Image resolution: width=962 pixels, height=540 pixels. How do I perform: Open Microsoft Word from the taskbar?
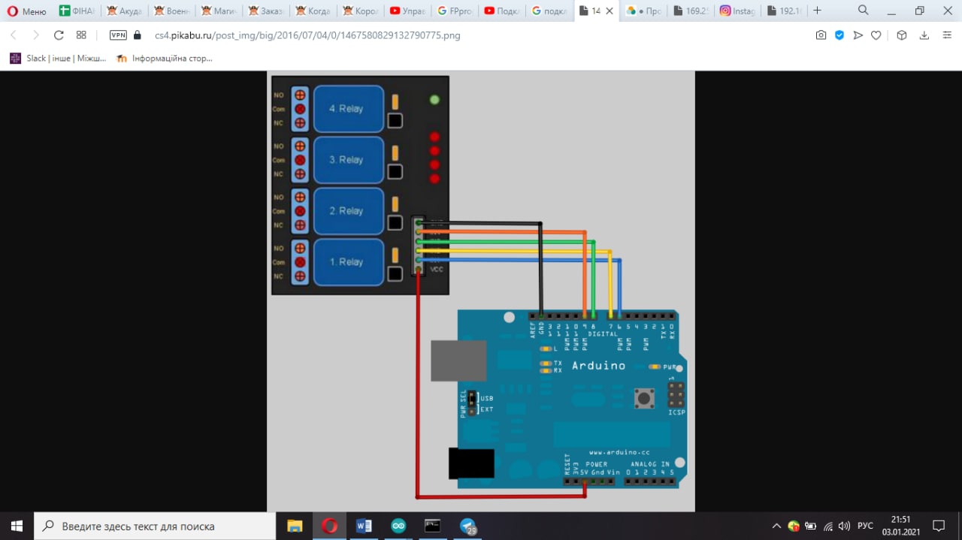pyautogui.click(x=364, y=526)
